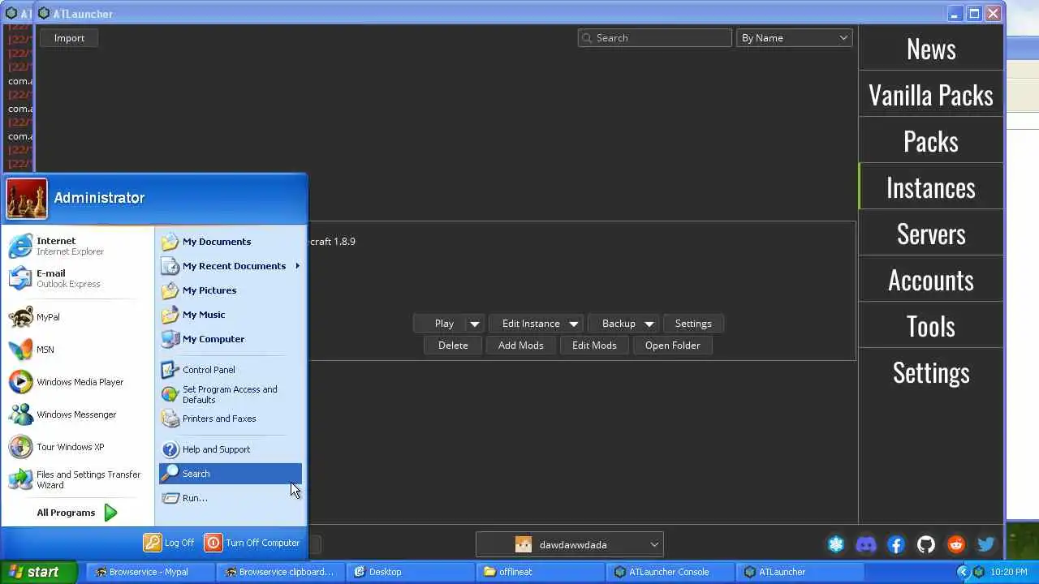1039x584 pixels.
Task: Click the Backup button
Action: click(x=619, y=324)
